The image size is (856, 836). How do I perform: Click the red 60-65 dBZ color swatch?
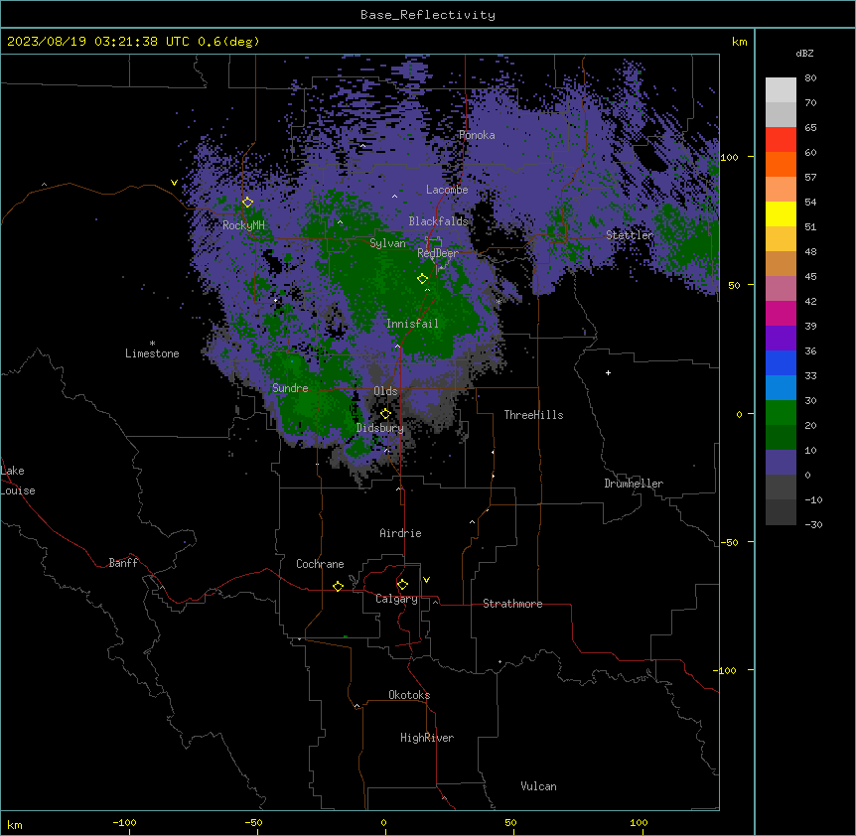coord(781,140)
